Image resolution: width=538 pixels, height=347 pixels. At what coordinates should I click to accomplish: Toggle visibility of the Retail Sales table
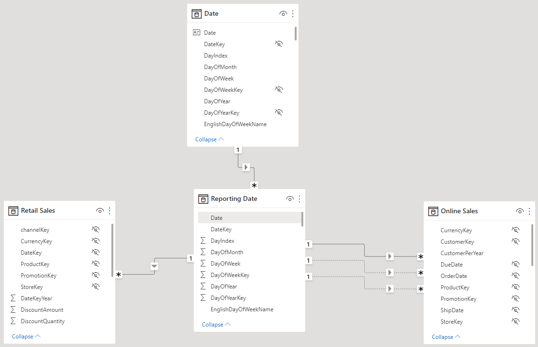[x=100, y=211]
